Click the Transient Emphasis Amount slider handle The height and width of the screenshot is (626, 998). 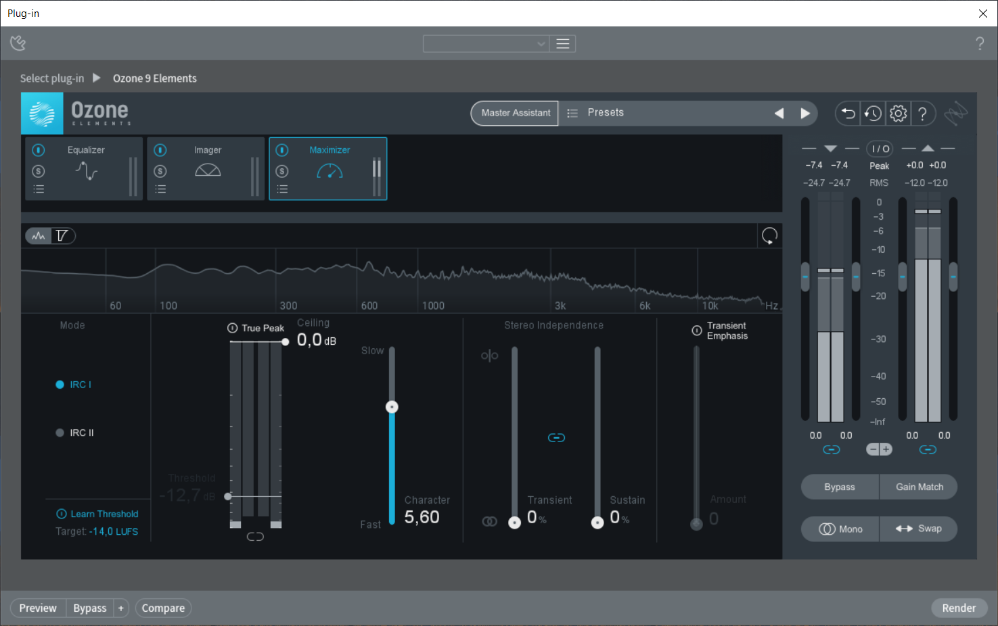pyautogui.click(x=696, y=524)
